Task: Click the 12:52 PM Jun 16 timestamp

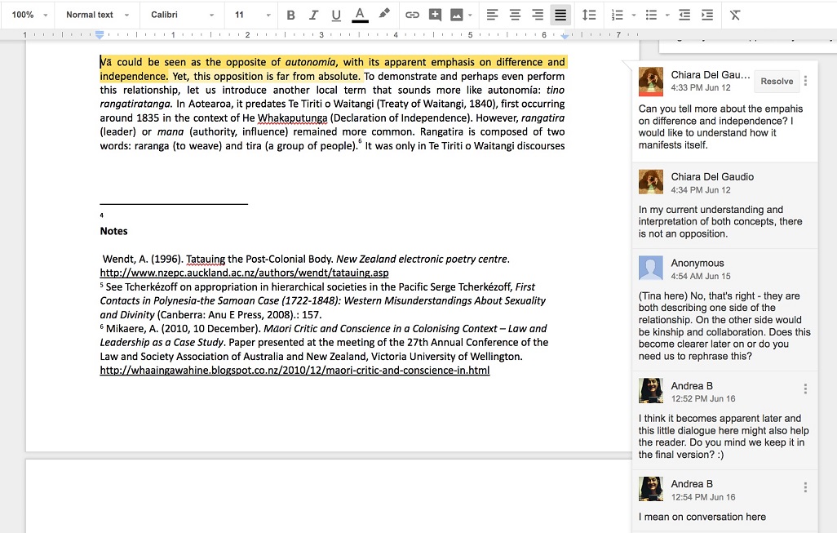Action: click(x=703, y=399)
